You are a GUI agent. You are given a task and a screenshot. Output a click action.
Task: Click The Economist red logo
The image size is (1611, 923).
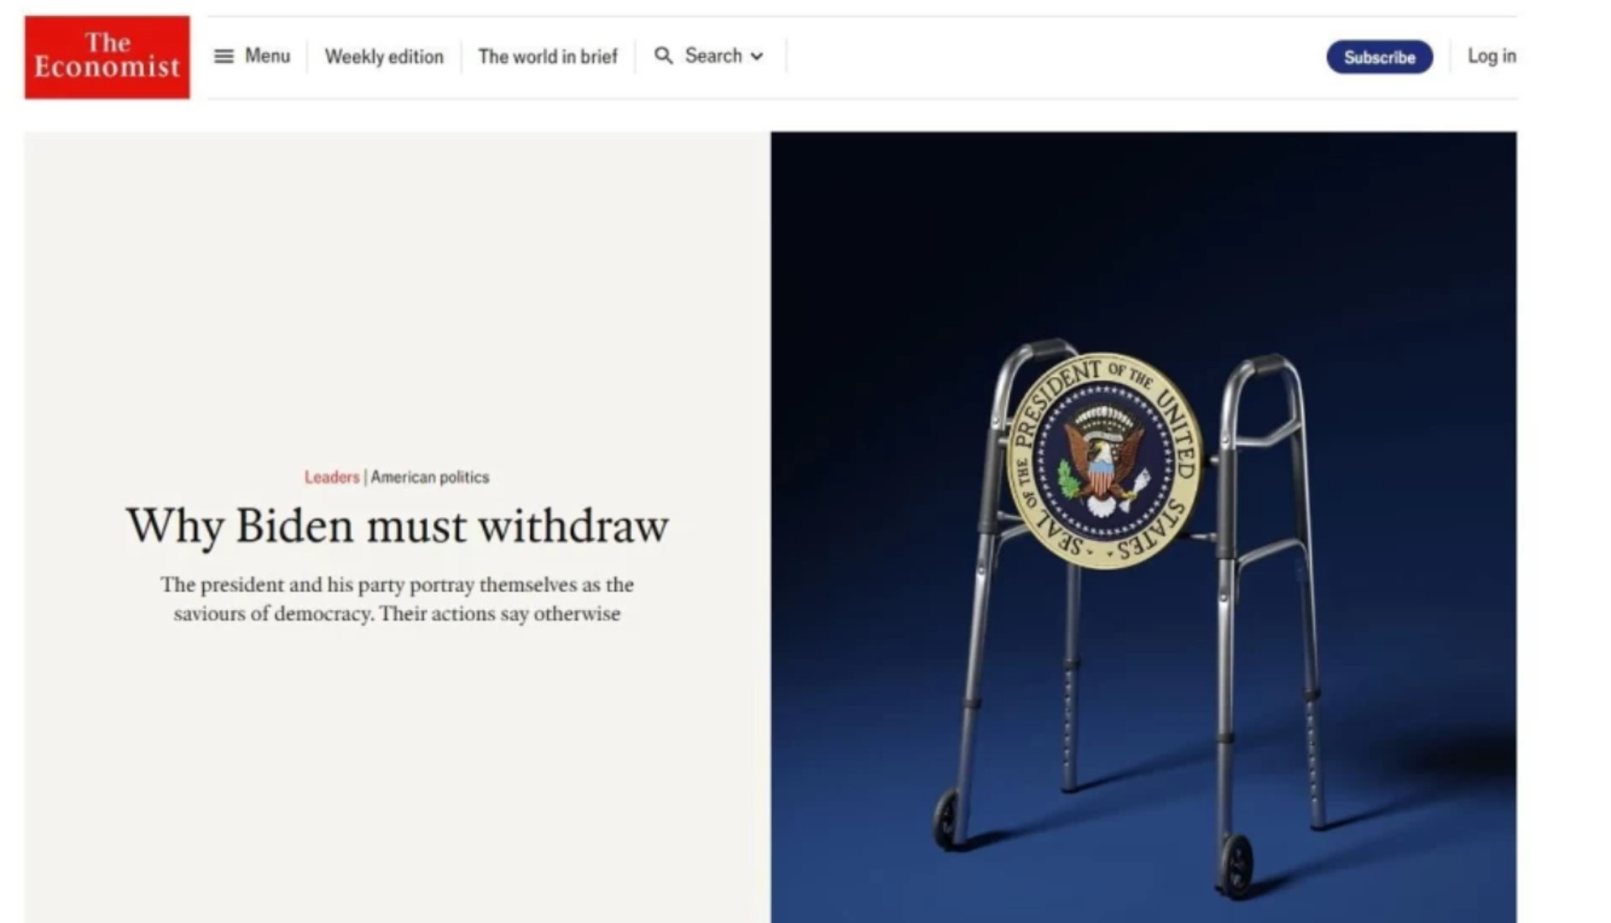(x=107, y=57)
